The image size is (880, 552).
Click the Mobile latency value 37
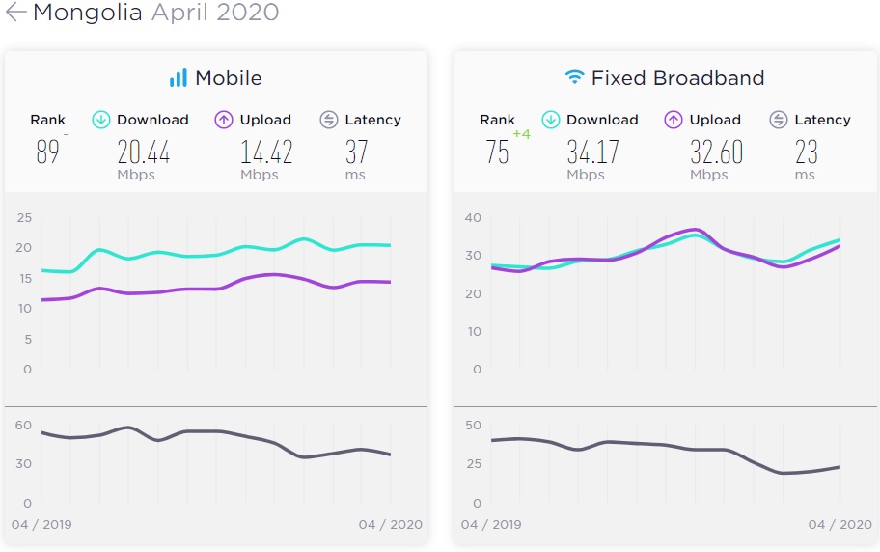click(356, 152)
